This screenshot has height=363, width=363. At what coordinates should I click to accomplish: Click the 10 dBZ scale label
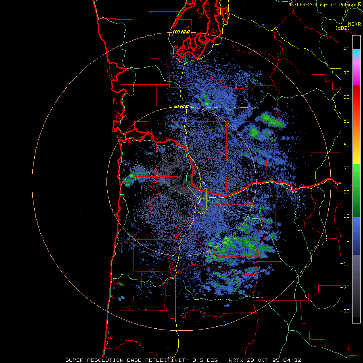pos(346,216)
